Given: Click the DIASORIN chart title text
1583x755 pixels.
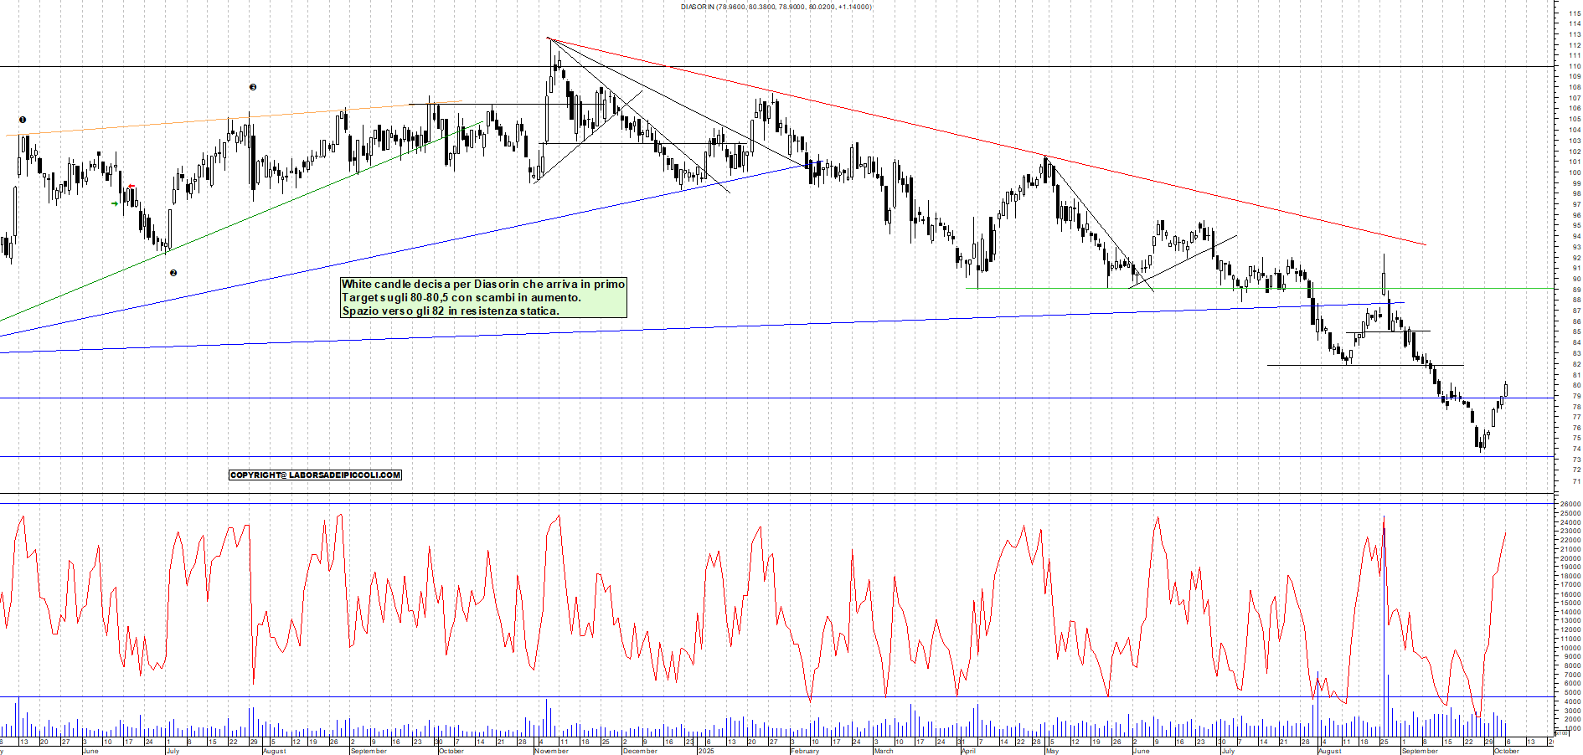Looking at the screenshot, I should [x=776, y=7].
